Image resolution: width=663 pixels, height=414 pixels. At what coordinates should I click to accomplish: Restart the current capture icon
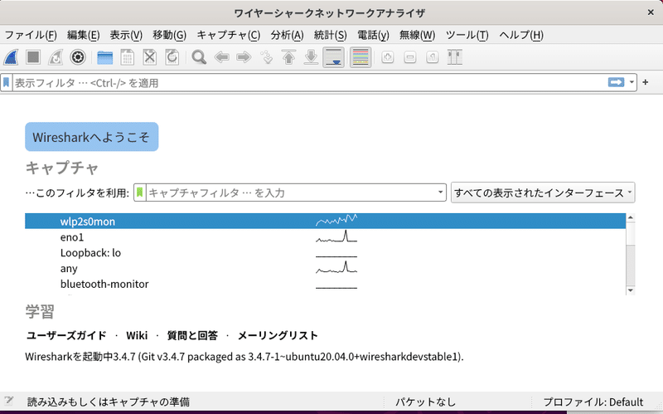[56, 57]
